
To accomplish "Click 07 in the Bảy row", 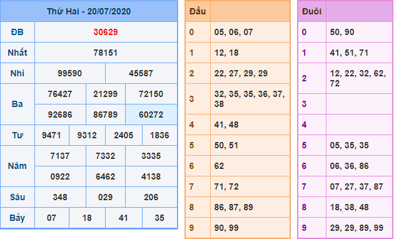I will click(51, 218).
